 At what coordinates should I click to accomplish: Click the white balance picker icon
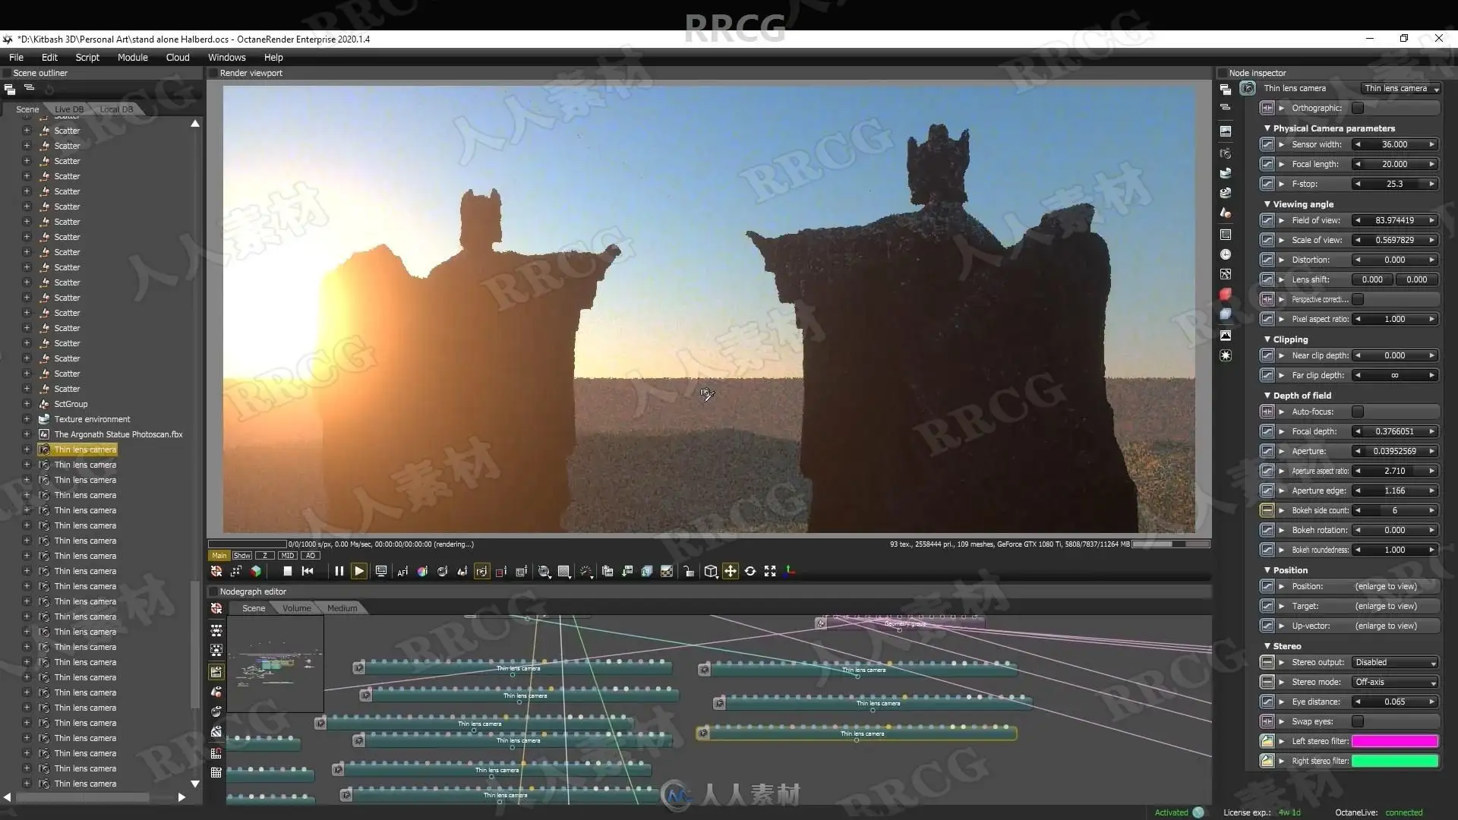[x=422, y=571]
